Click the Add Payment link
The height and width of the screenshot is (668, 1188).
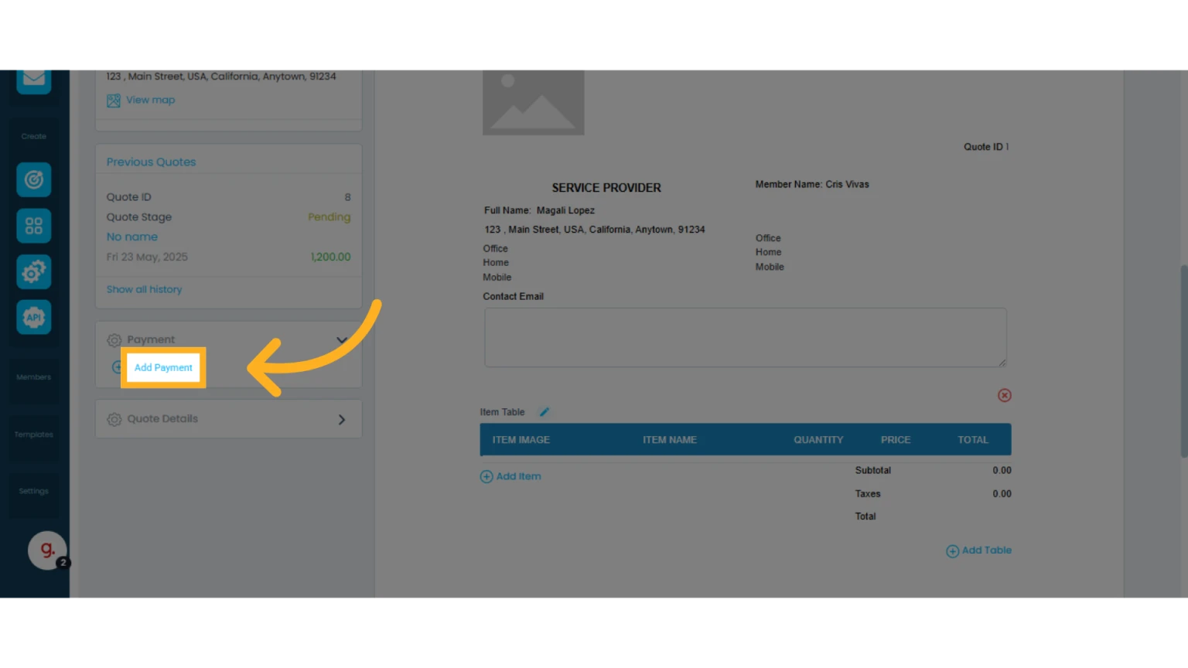(x=163, y=367)
